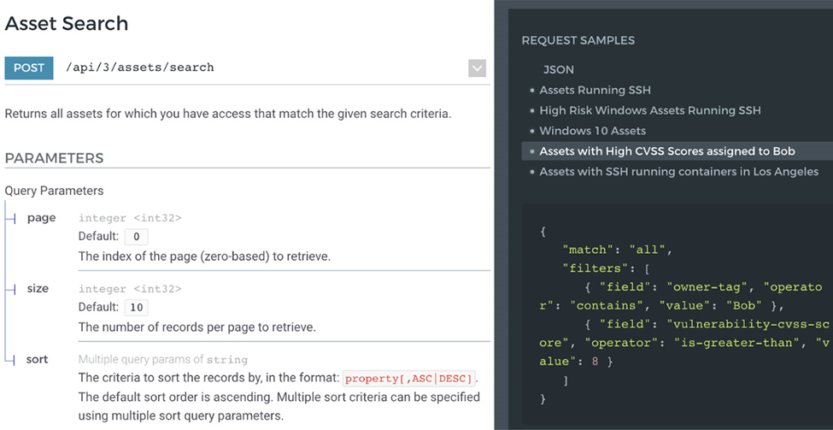Select the /api/3/assets/search endpoint path

(139, 68)
